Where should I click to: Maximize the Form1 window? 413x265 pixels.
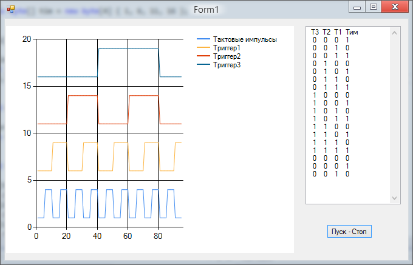(x=373, y=7)
